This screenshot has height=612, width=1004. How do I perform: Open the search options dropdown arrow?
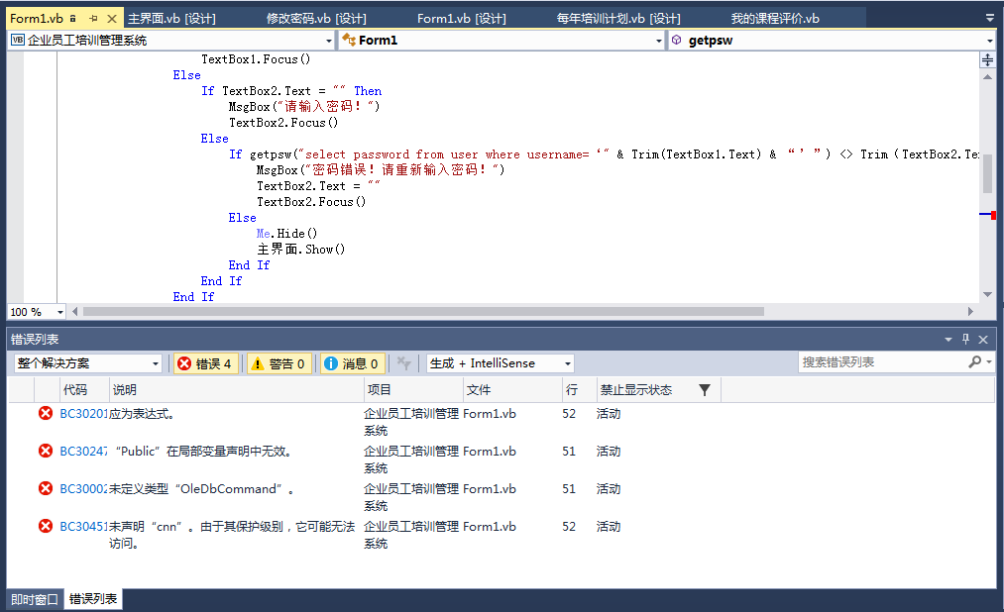(x=989, y=362)
